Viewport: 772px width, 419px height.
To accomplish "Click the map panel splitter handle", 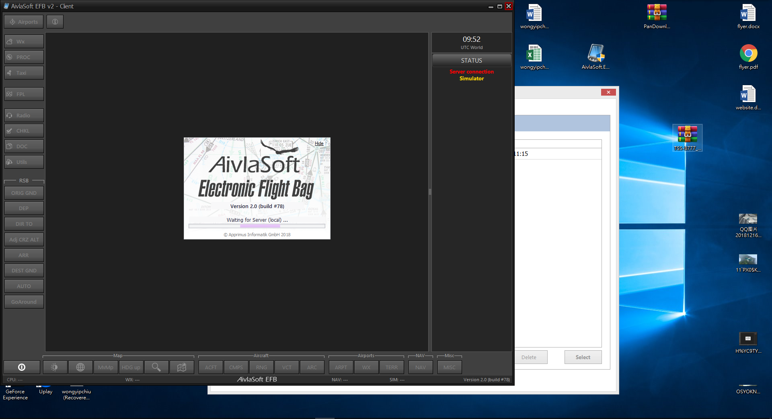I will coord(430,192).
